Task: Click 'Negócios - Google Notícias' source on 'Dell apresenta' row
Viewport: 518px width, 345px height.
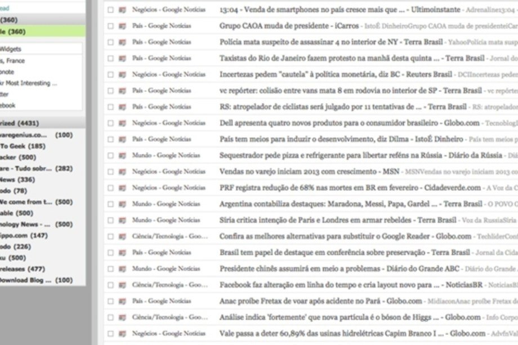Action: coord(169,123)
